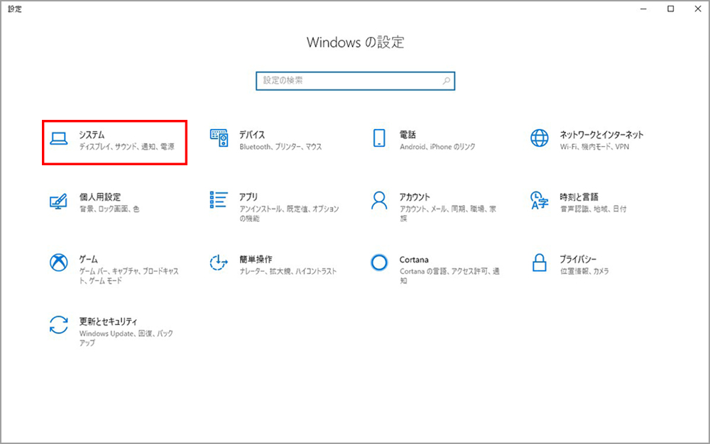710x444 pixels.
Task: Click the 音声認識、地域、日付 description
Action: (x=593, y=209)
